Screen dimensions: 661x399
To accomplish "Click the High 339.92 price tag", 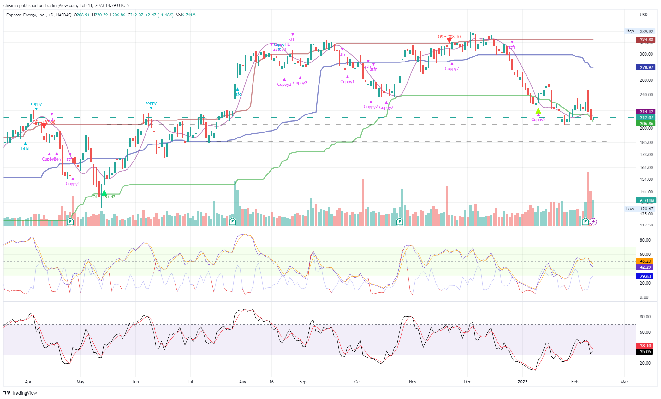I will [x=640, y=31].
